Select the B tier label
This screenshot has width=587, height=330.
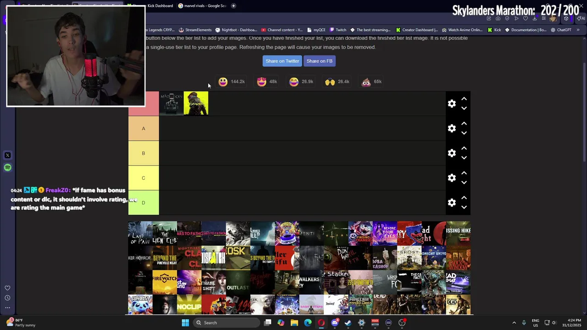144,153
